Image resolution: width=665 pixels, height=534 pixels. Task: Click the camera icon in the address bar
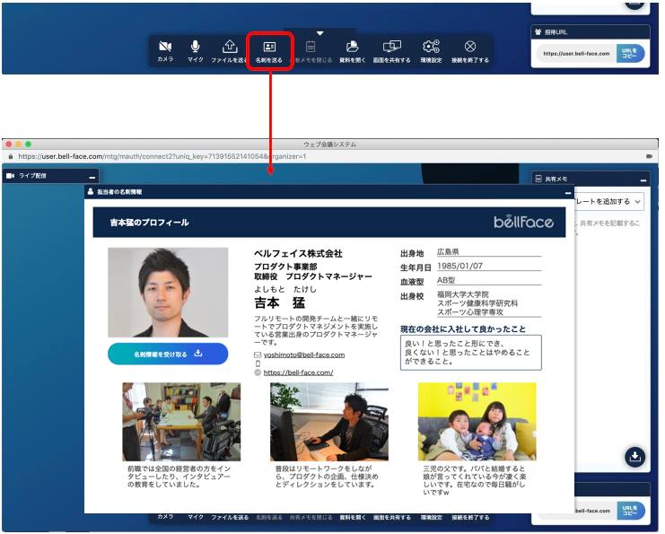click(x=649, y=156)
